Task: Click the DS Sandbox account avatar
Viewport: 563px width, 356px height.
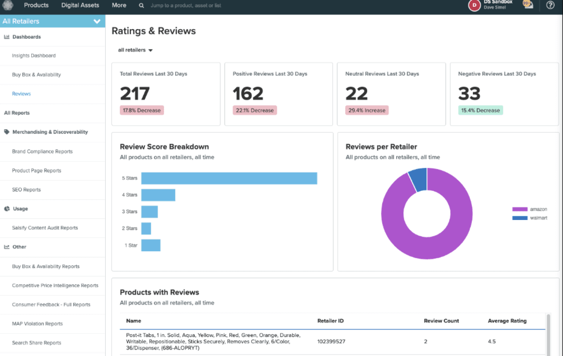Action: click(x=473, y=5)
